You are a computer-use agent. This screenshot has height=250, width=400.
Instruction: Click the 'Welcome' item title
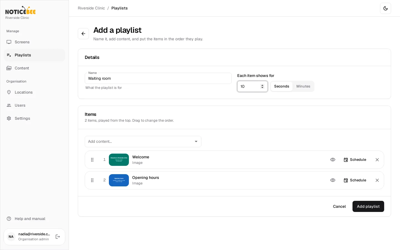tap(141, 157)
